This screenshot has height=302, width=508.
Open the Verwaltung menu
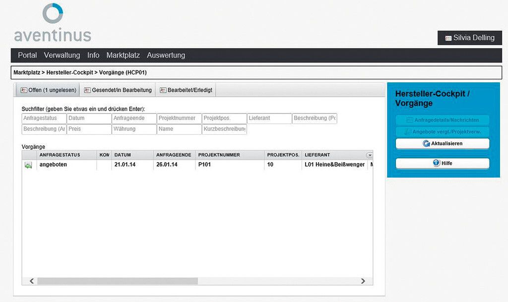(x=62, y=56)
